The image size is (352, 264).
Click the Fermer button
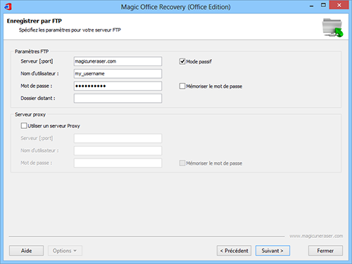click(x=325, y=251)
